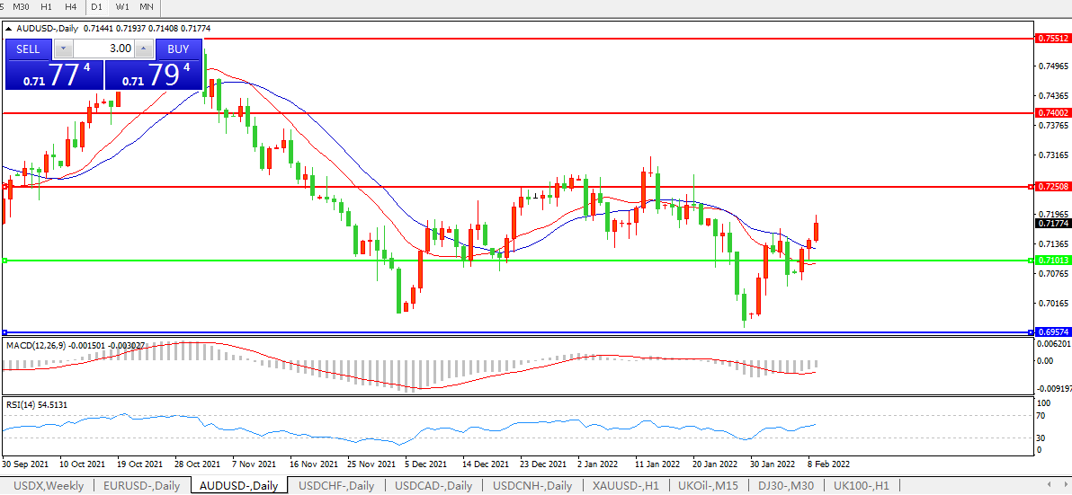Image resolution: width=1072 pixels, height=495 pixels.
Task: Switch chart to M30 timeframe
Action: (22, 7)
